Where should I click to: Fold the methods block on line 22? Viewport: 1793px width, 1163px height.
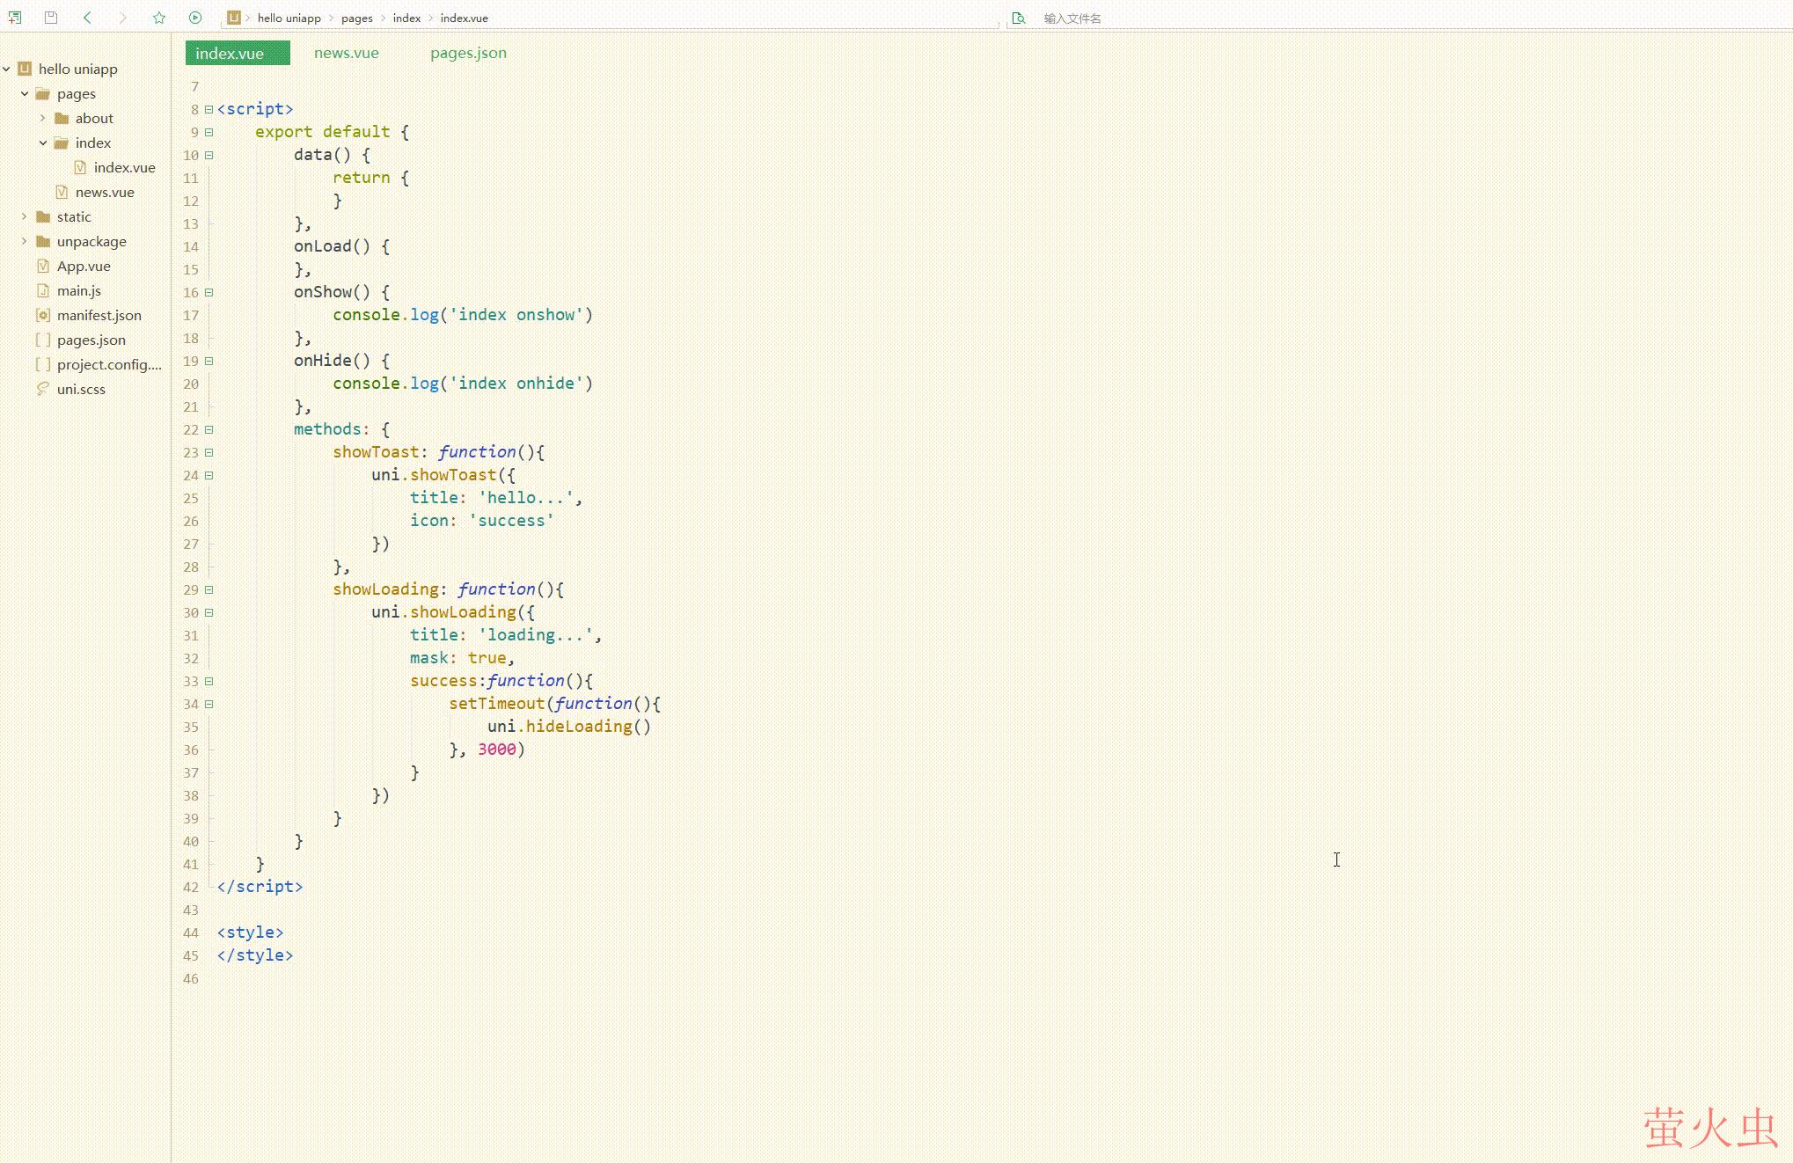point(209,429)
